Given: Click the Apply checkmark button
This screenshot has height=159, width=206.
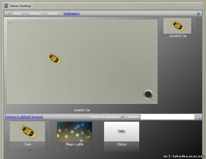Looking at the screenshot, I should [x=14, y=13].
